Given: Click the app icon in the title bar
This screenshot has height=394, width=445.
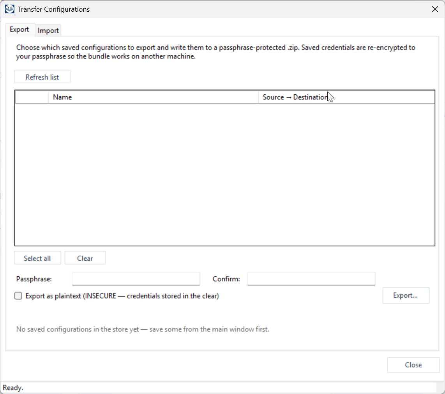Looking at the screenshot, I should (x=10, y=9).
